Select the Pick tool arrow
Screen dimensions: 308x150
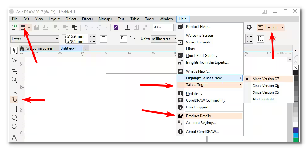(x=14, y=50)
